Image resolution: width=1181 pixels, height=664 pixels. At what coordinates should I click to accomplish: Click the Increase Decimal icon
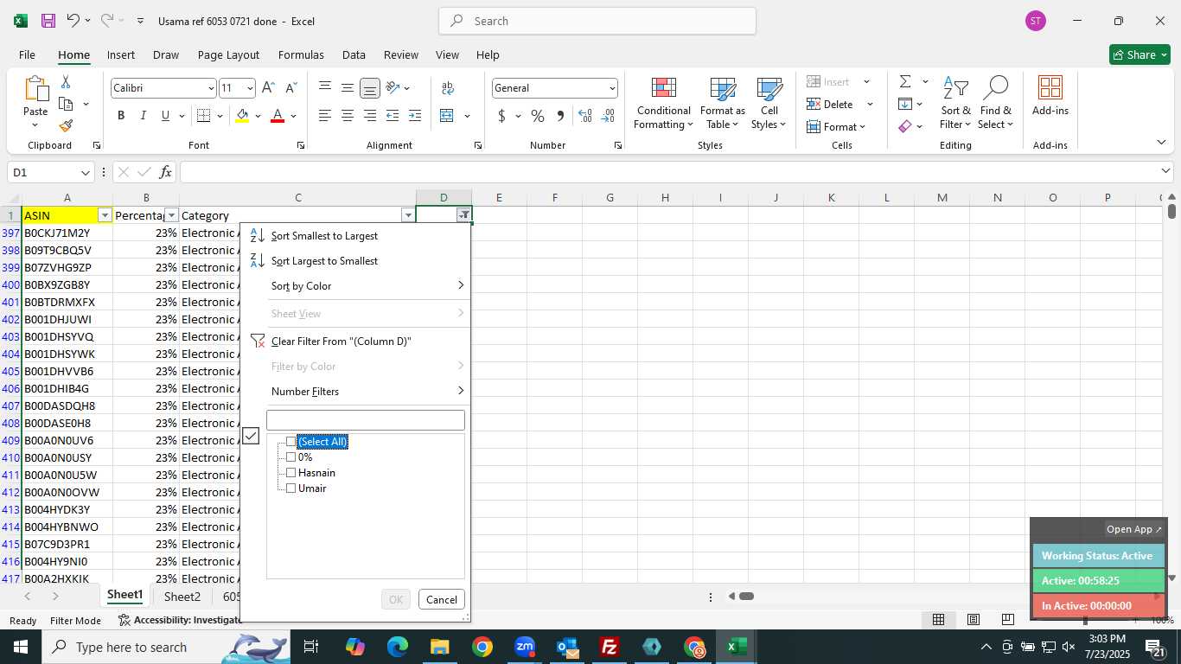coord(585,115)
